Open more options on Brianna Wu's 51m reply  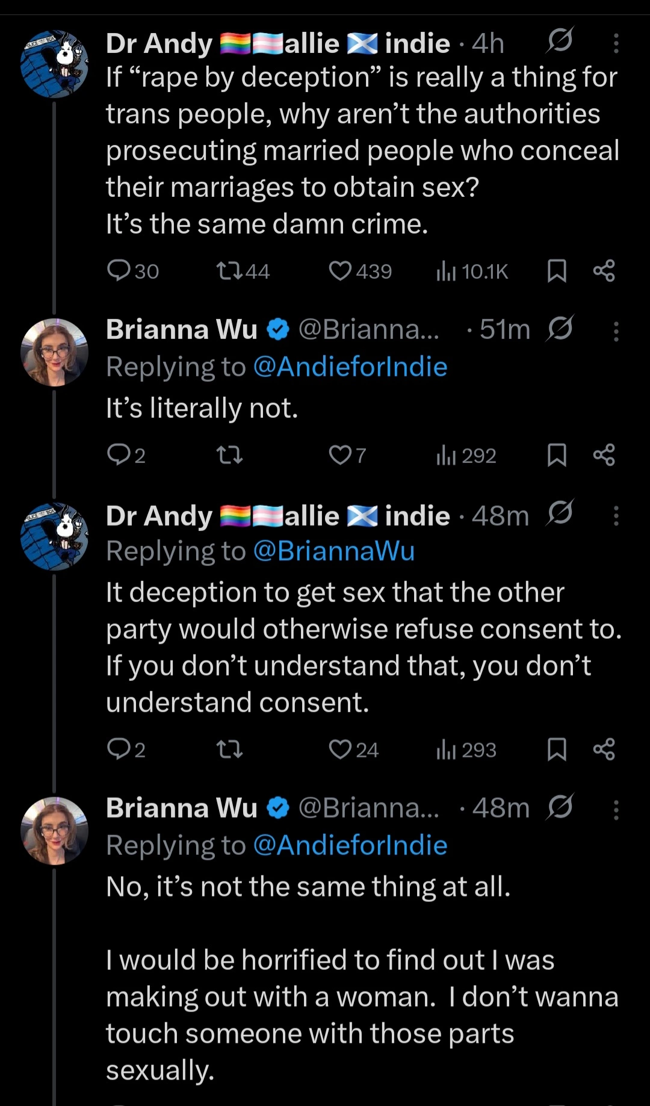(x=616, y=331)
